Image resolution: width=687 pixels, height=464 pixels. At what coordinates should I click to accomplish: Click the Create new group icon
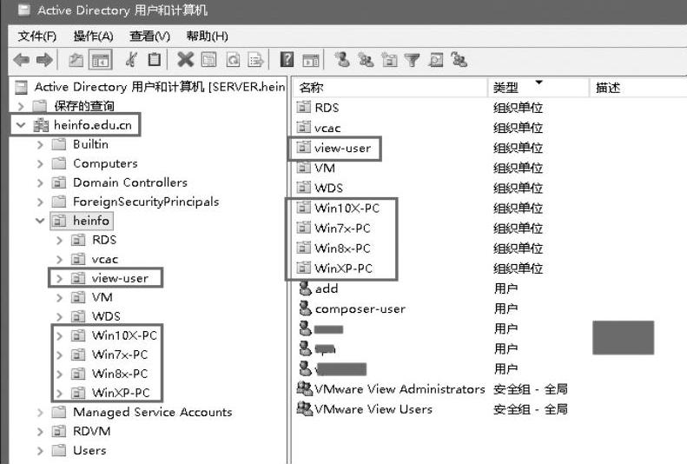(366, 60)
